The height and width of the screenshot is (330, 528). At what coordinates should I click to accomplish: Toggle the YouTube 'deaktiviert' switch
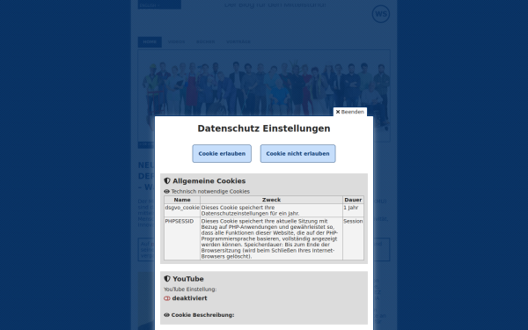click(x=167, y=298)
